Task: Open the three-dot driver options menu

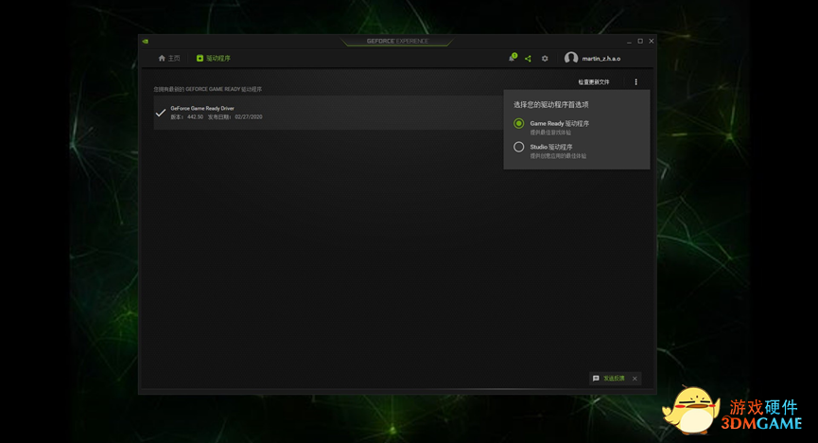Action: 635,82
